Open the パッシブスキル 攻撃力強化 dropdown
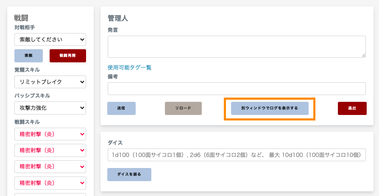 pos(50,108)
